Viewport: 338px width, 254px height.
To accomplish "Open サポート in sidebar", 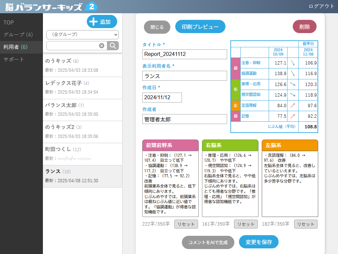I will (14, 60).
